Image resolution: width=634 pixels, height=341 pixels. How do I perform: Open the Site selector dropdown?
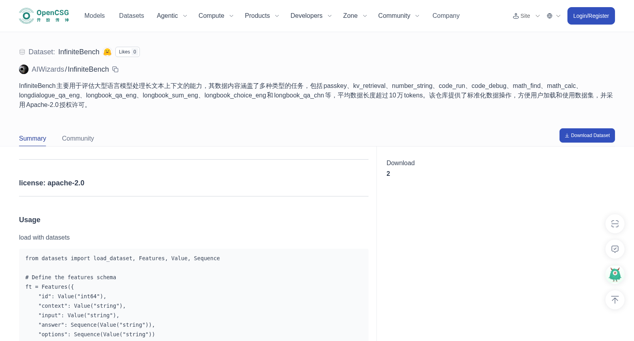click(526, 16)
